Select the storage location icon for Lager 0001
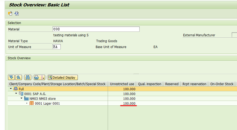This screenshot has width=237, height=130. pos(31,103)
